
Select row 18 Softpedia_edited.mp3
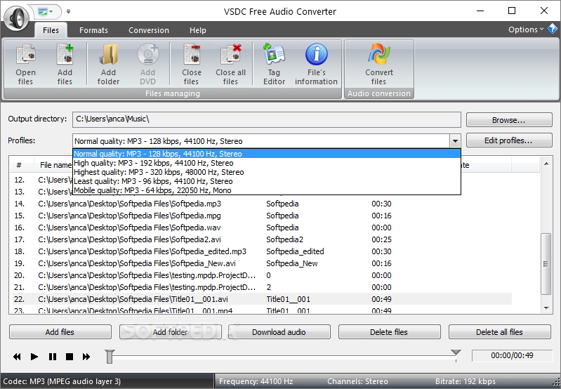(x=263, y=251)
